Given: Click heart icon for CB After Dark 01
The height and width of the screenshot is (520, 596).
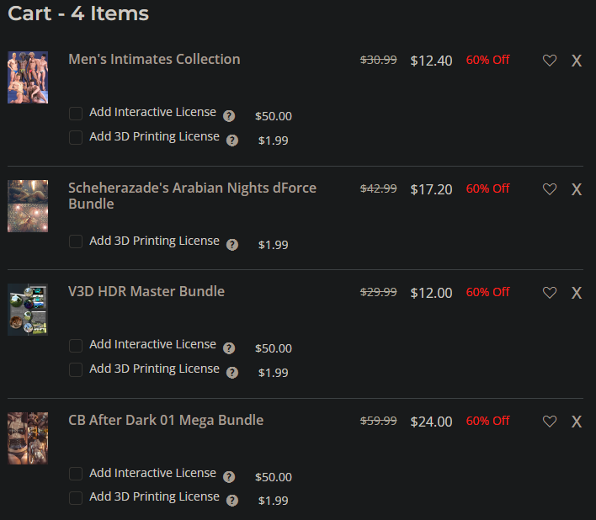Looking at the screenshot, I should click(x=550, y=422).
